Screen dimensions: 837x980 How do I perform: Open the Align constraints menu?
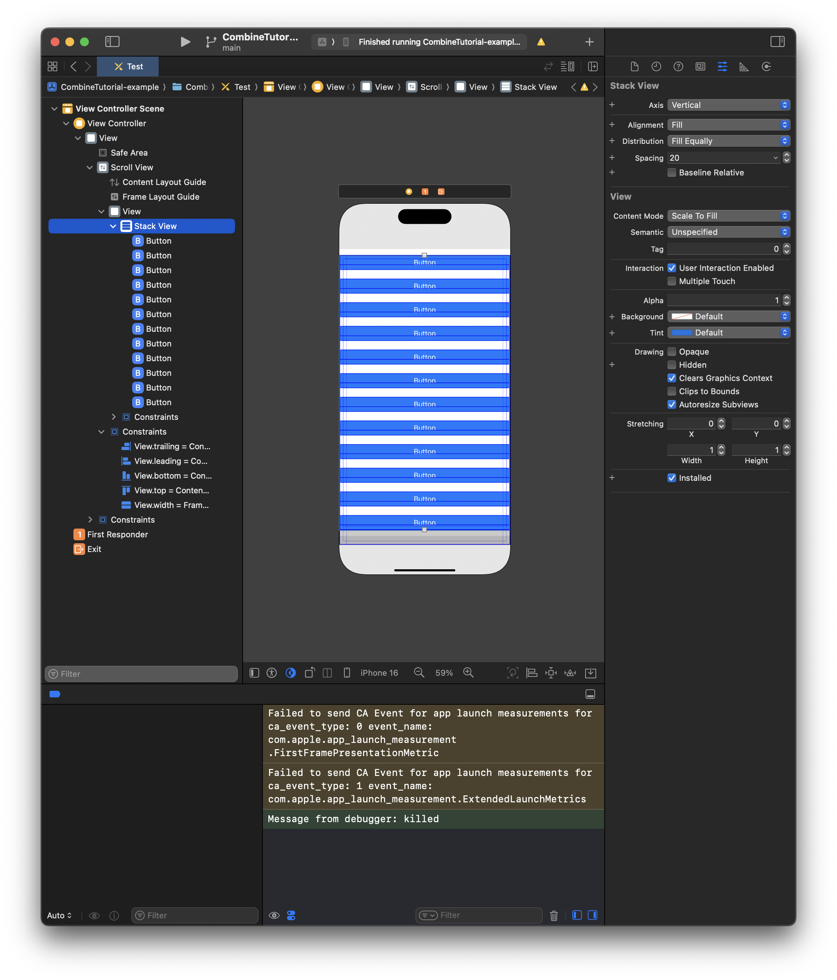pyautogui.click(x=532, y=672)
